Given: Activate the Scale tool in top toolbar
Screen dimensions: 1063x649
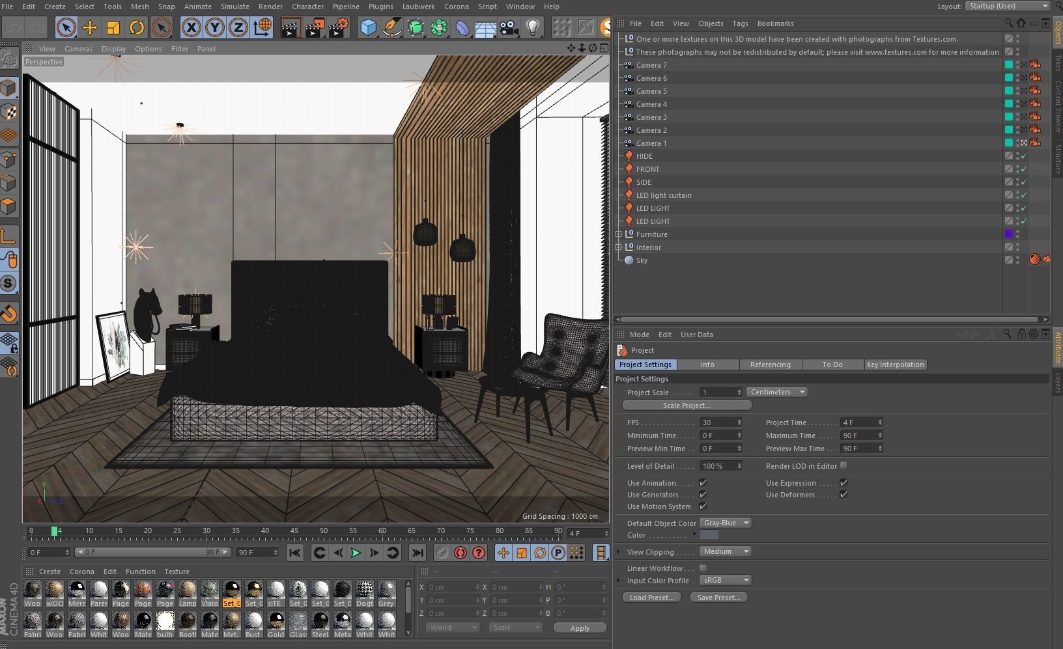Looking at the screenshot, I should click(113, 27).
